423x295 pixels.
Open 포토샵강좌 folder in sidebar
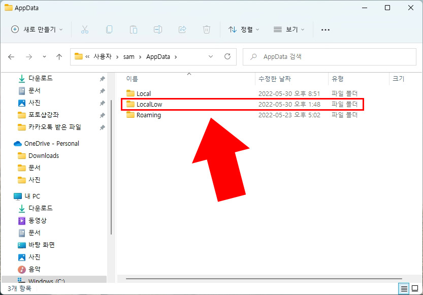tap(38, 115)
